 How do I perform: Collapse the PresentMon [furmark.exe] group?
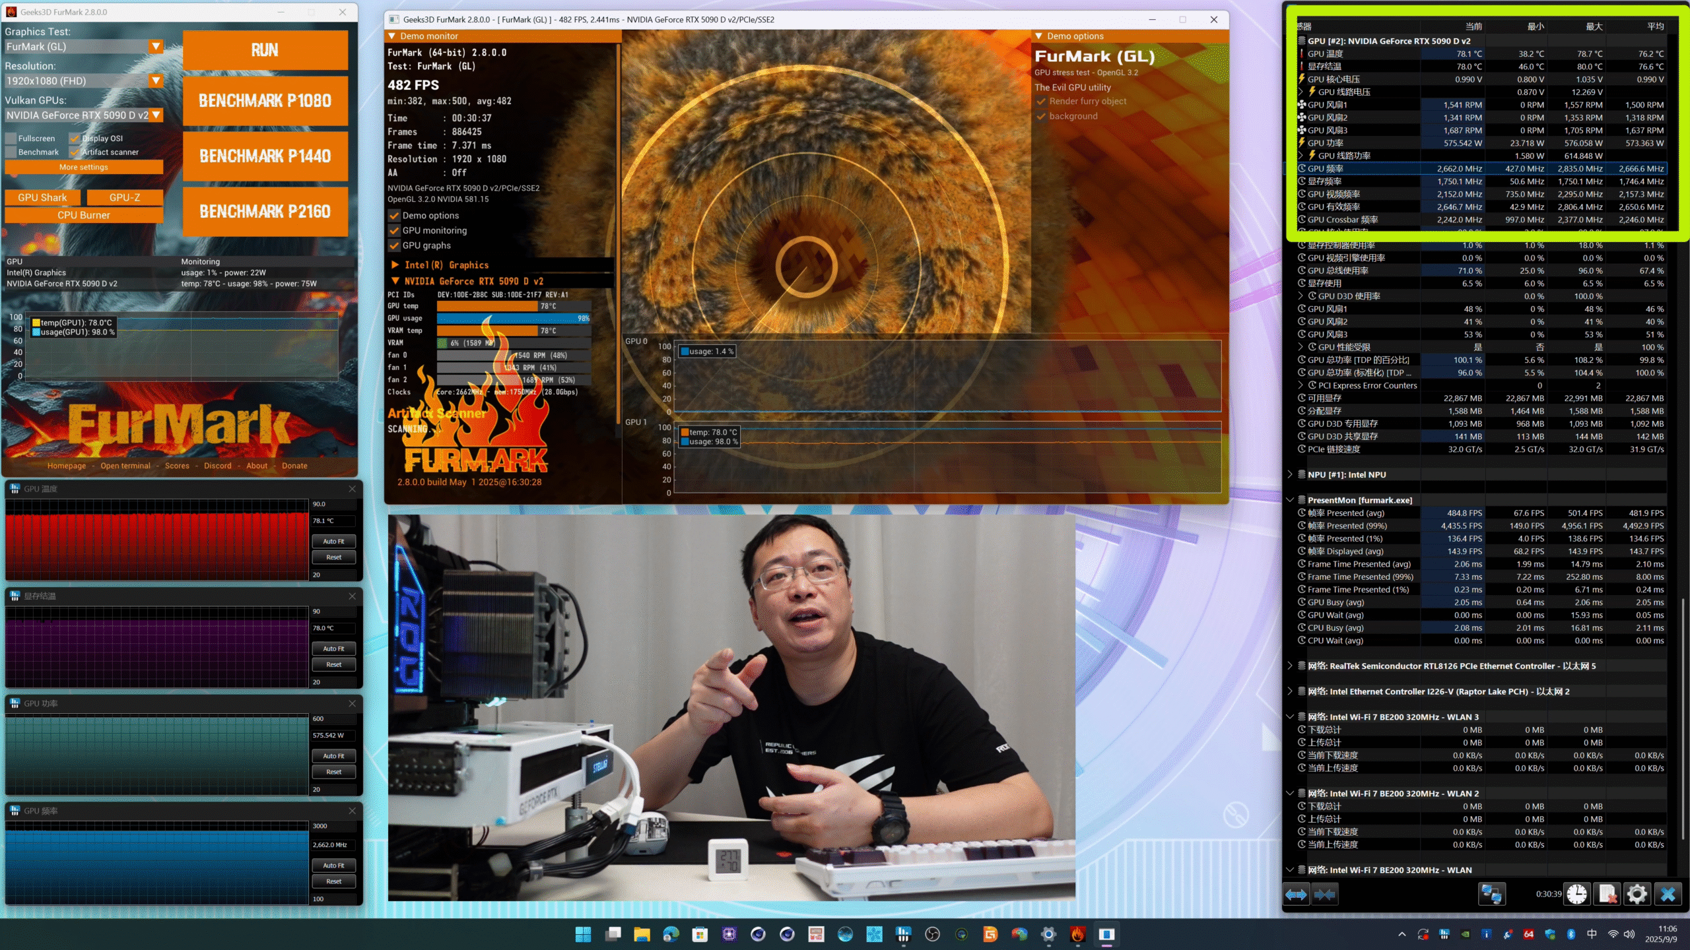[1291, 500]
